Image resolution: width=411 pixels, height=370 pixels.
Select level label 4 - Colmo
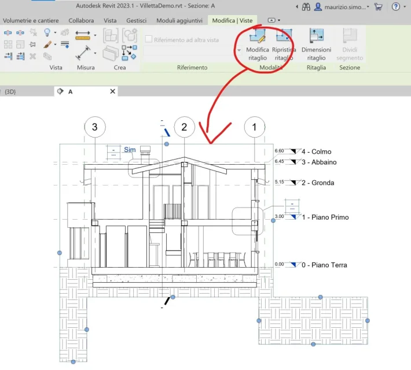point(317,151)
